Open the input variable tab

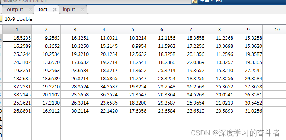click(x=73, y=10)
